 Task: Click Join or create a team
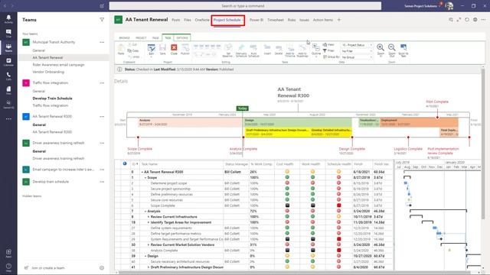(x=48, y=268)
